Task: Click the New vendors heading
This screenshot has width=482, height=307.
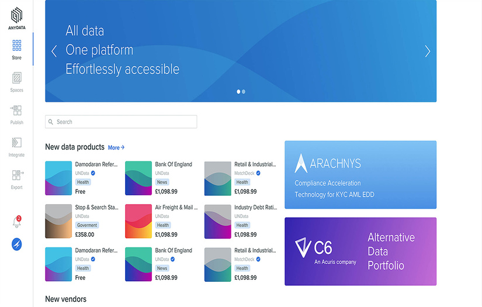Action: coord(66,299)
